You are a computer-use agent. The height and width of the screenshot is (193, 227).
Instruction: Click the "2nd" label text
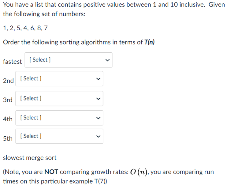click(x=8, y=81)
